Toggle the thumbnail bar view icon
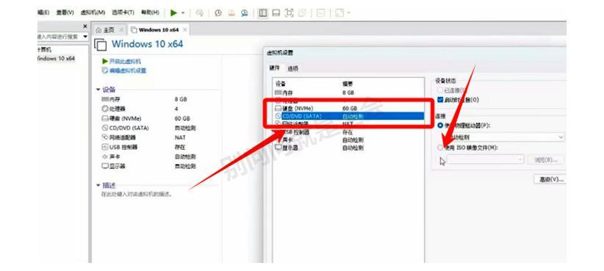The image size is (604, 271). [x=276, y=13]
